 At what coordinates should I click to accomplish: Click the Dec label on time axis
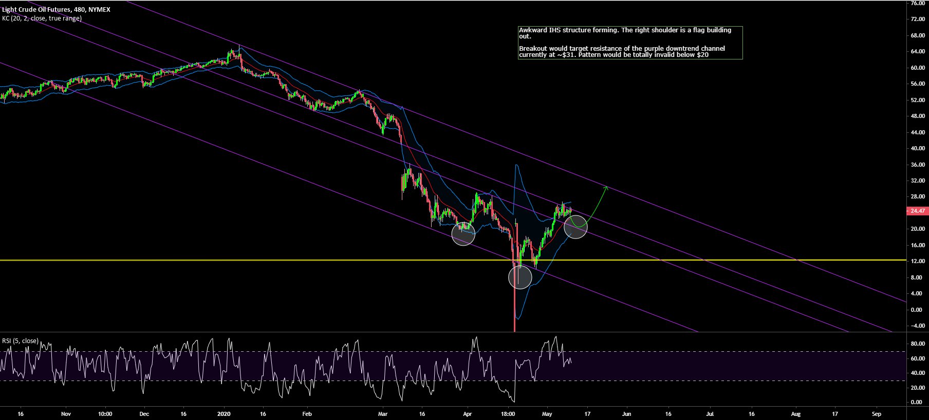point(144,413)
